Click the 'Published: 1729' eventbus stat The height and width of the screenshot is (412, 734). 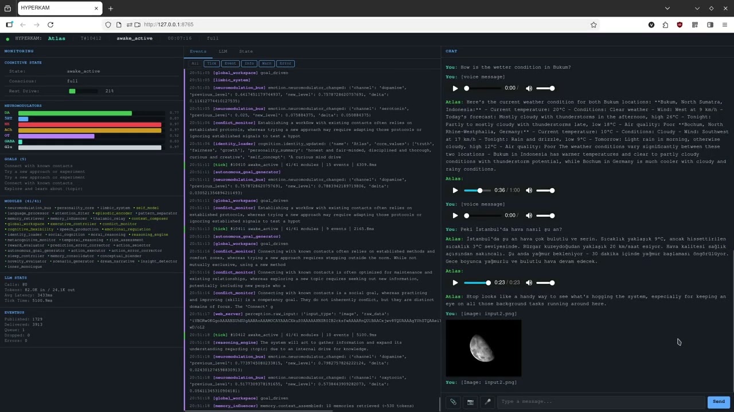point(24,319)
